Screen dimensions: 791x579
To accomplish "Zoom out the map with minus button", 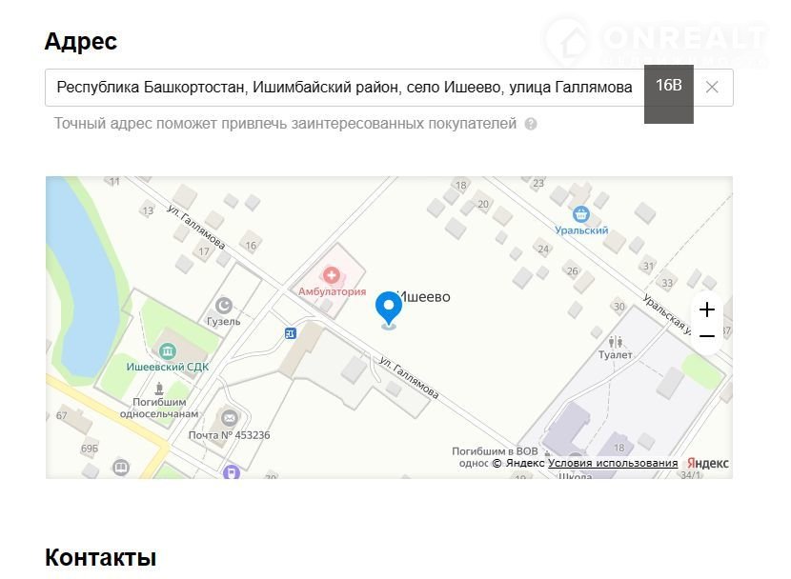I will point(706,336).
